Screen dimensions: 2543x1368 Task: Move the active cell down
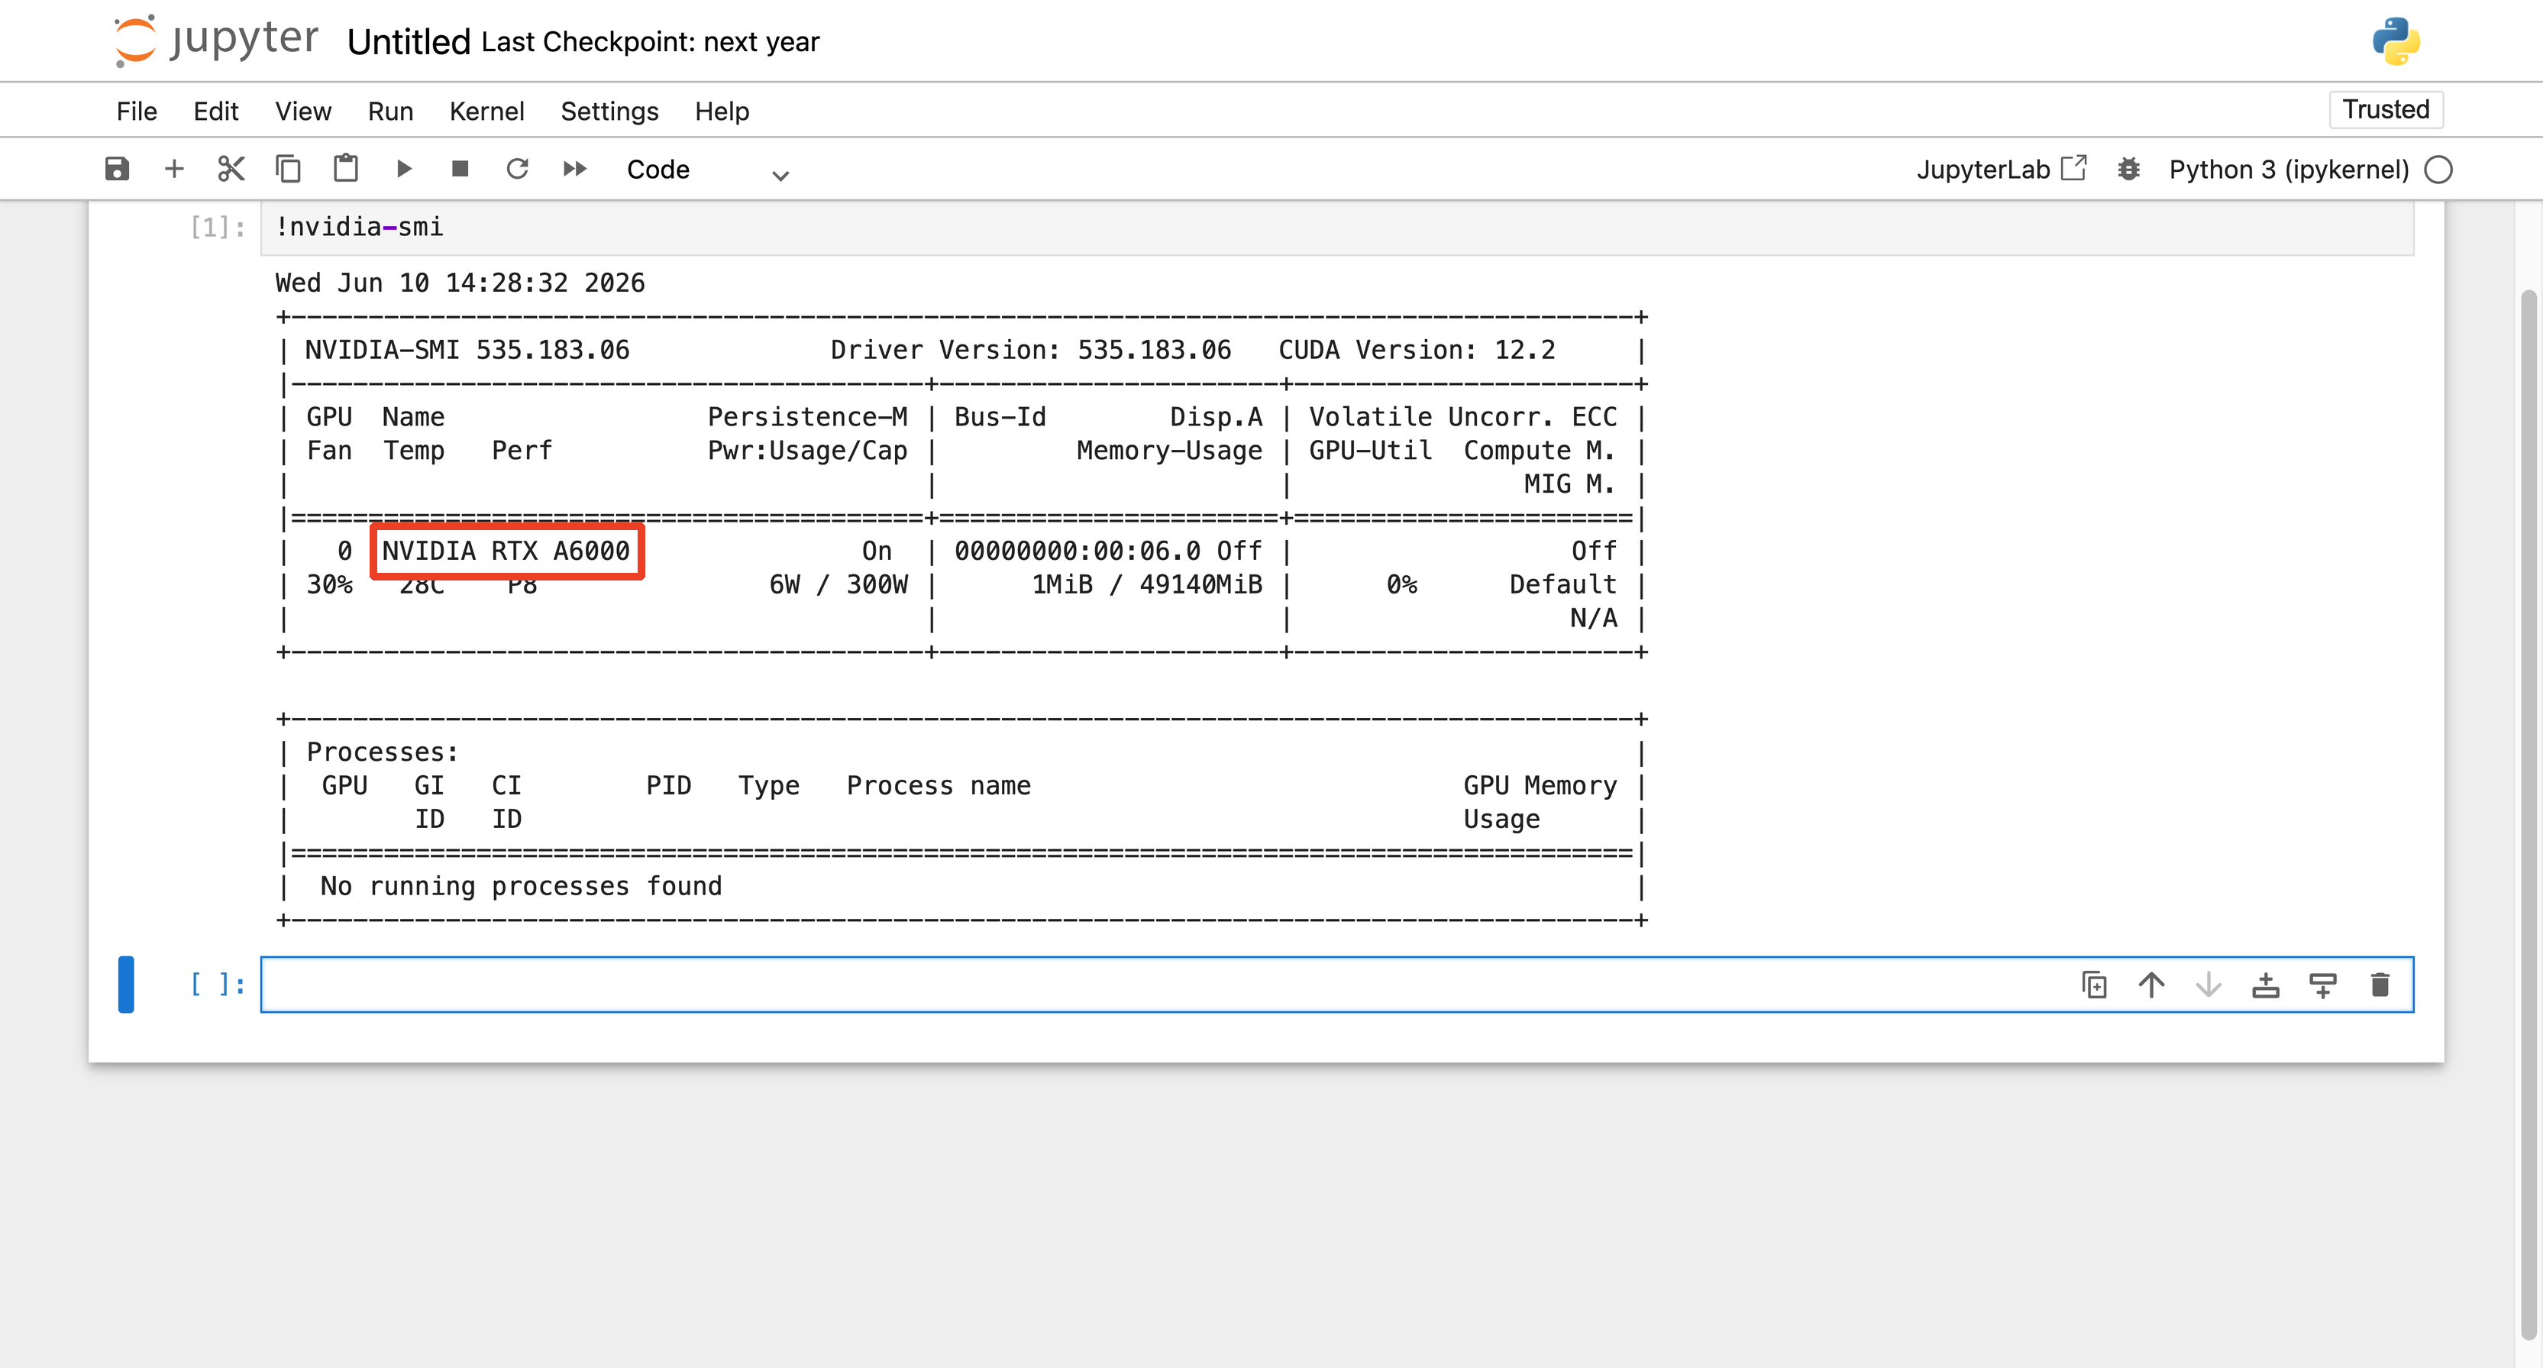pyautogui.click(x=2209, y=985)
